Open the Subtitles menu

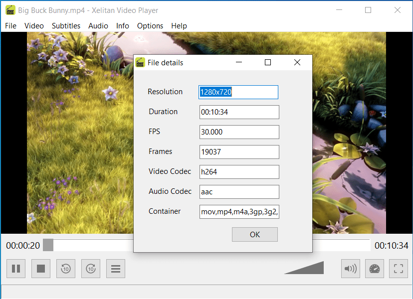click(x=66, y=26)
